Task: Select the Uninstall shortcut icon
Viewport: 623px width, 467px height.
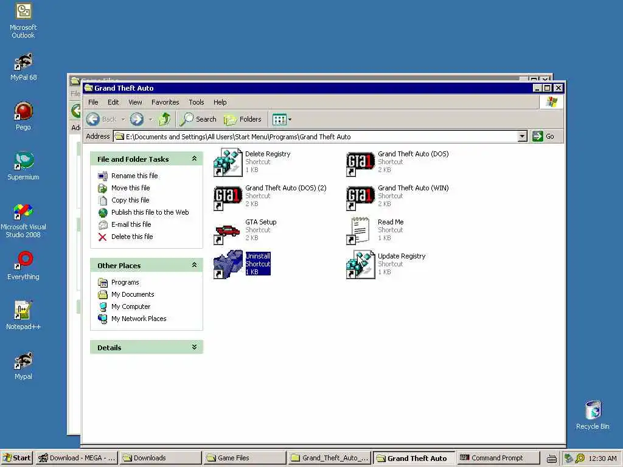Action: tap(228, 264)
